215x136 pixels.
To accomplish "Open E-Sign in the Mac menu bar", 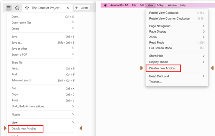I will (x=160, y=5).
